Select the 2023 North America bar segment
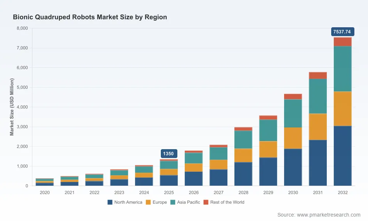Screen dimensions: 368x221 pos(119,182)
